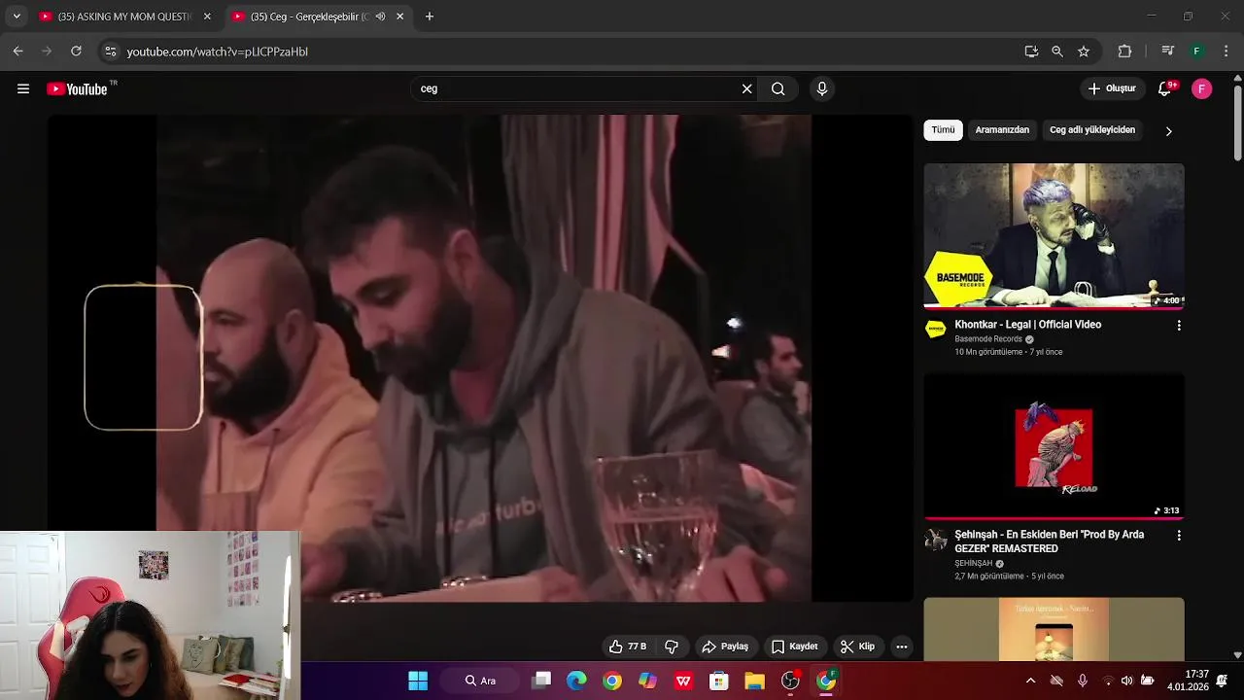Click the Klip clip button

tap(857, 647)
